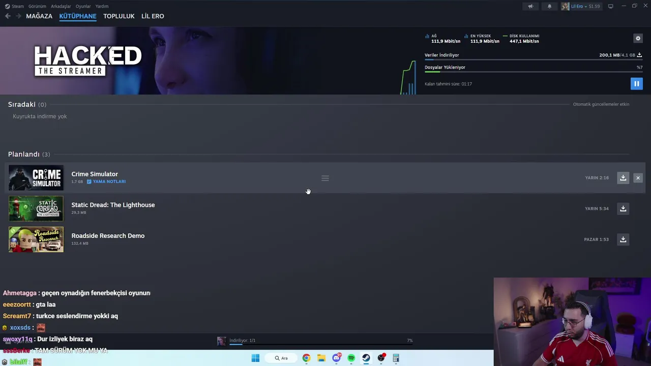This screenshot has width=651, height=366.
Task: Click Static Dread: The Lighthouse title
Action: pos(113,205)
